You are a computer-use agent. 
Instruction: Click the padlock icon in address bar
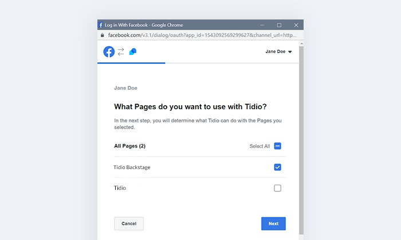[x=103, y=35]
